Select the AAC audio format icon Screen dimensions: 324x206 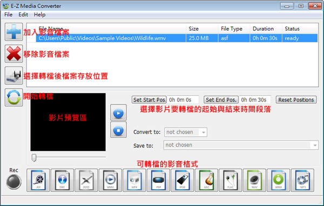pyautogui.click(x=206, y=181)
